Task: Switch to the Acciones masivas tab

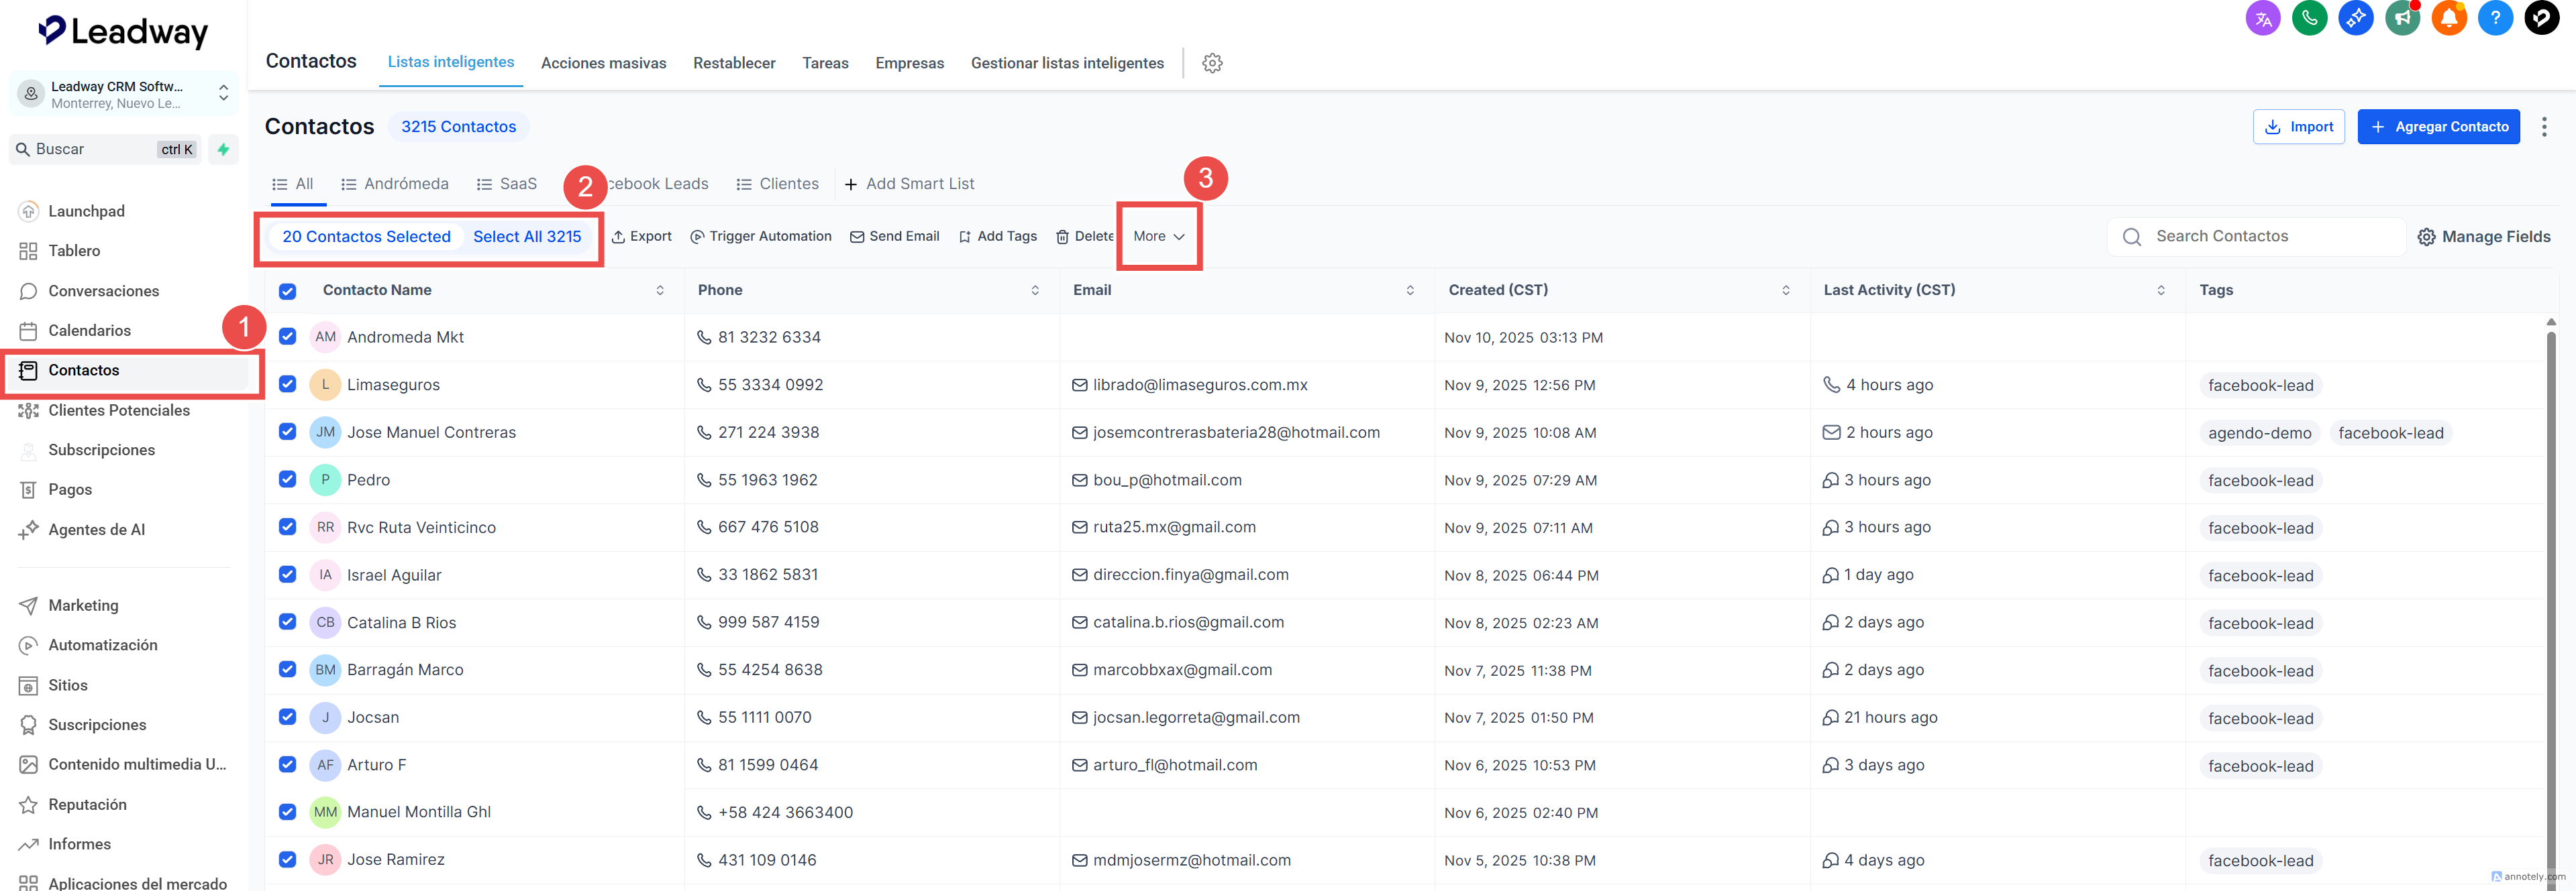Action: (x=603, y=63)
